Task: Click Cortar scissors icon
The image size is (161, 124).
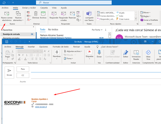Action: (13, 51)
